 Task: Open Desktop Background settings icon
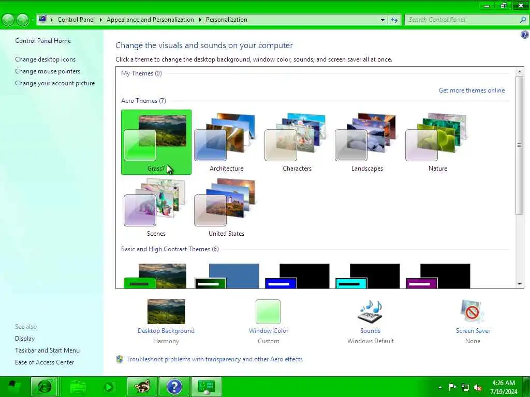pos(166,311)
